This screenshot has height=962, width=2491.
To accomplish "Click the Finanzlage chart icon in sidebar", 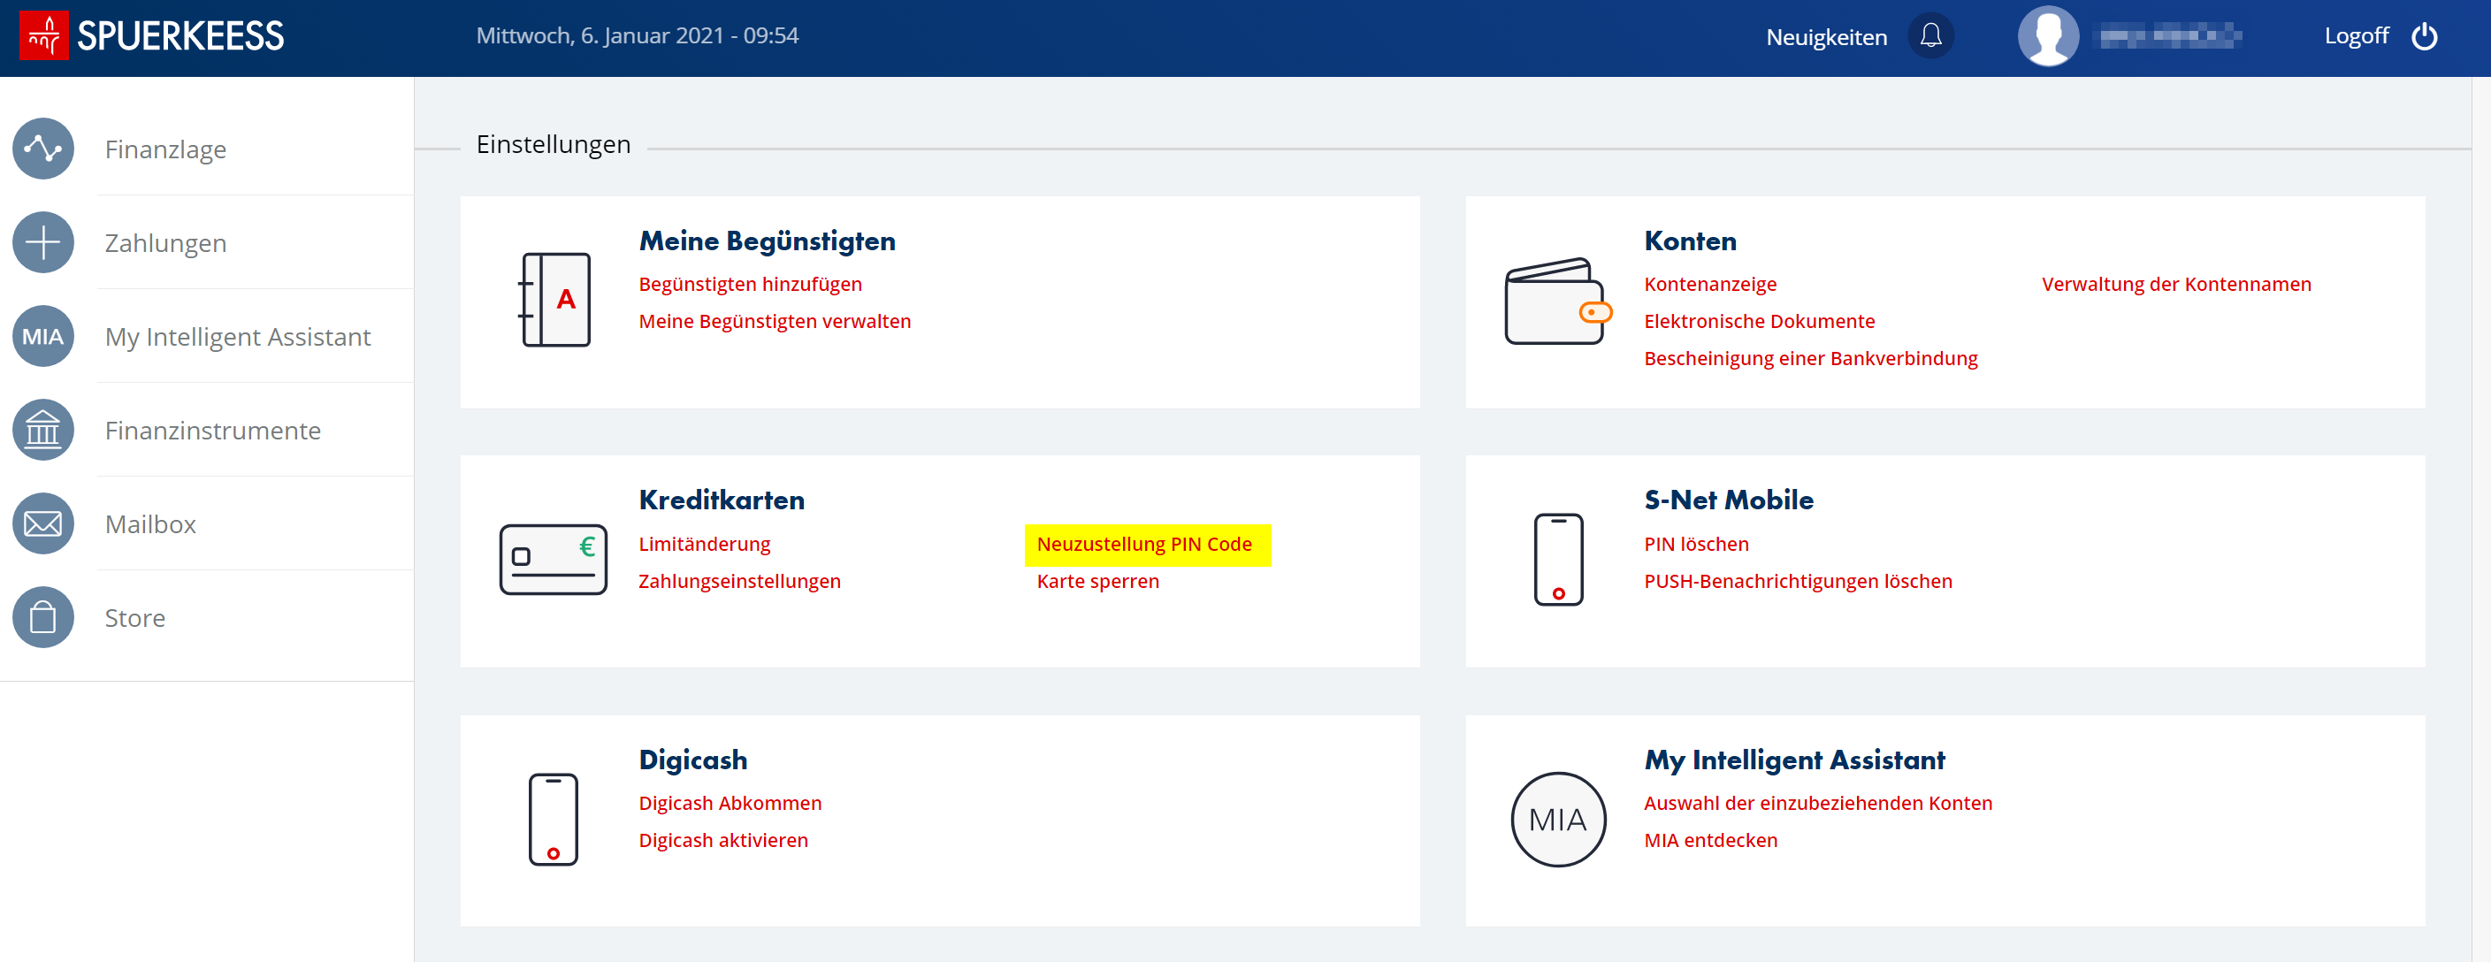I will coord(42,149).
